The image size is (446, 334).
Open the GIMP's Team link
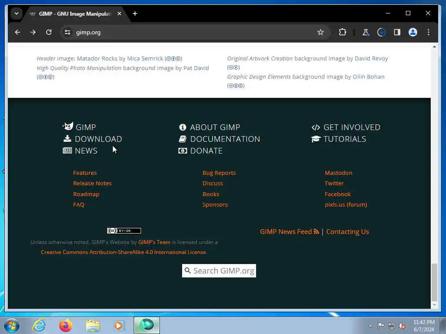pos(154,242)
